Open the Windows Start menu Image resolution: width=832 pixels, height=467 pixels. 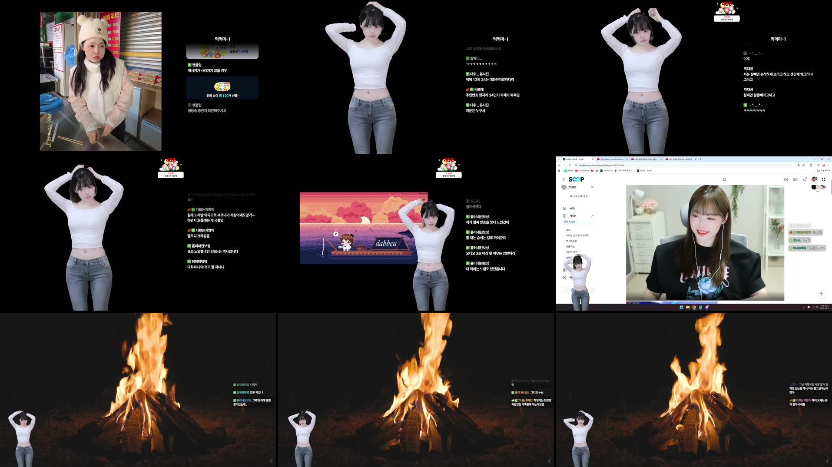point(681,307)
